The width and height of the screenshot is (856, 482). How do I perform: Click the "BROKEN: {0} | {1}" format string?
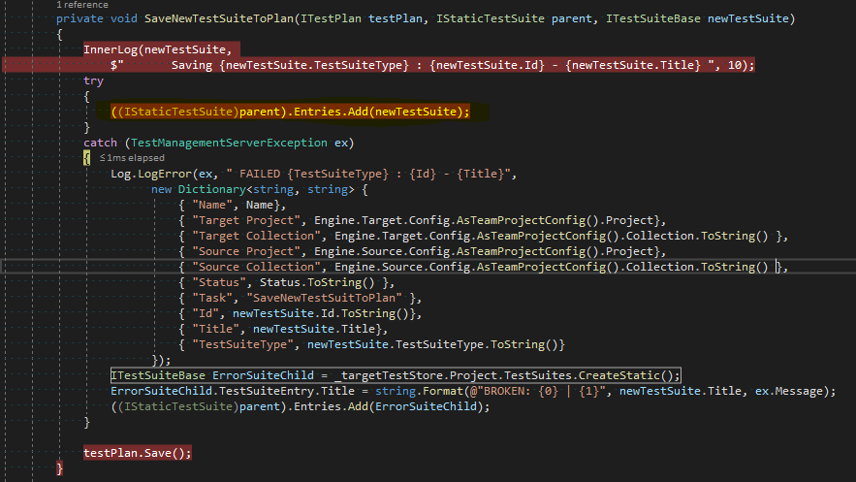538,391
